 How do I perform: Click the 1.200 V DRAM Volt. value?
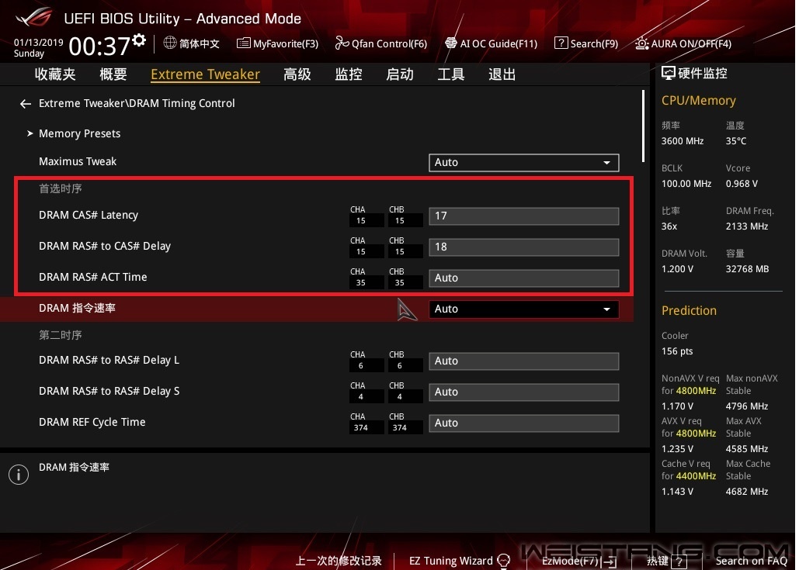point(677,268)
